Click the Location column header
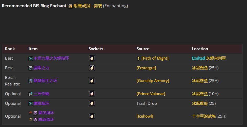 200,49
